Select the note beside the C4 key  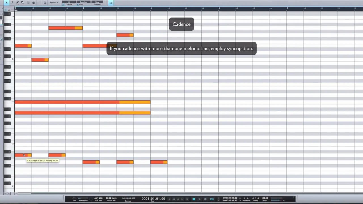click(x=40, y=59)
